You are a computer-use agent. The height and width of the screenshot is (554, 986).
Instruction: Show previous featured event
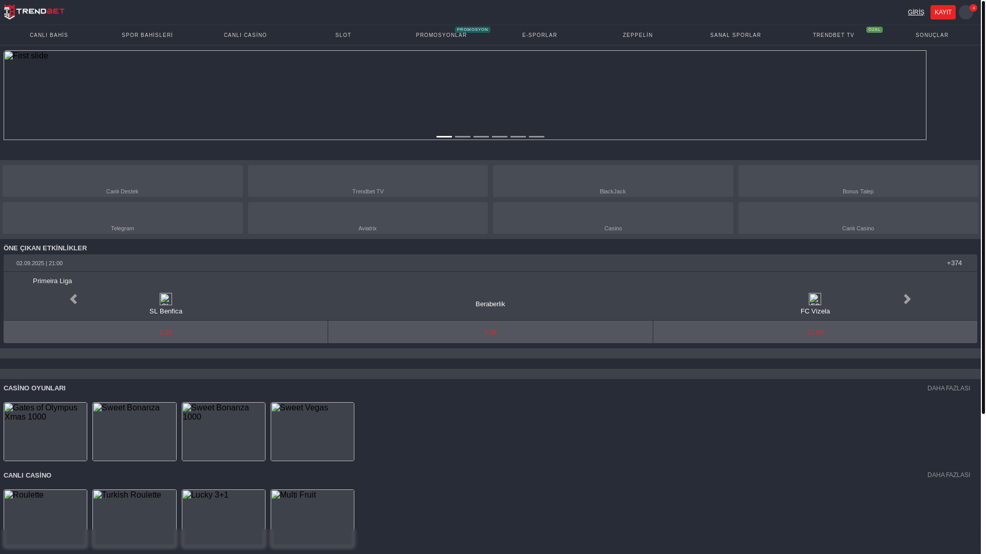pyautogui.click(x=73, y=299)
